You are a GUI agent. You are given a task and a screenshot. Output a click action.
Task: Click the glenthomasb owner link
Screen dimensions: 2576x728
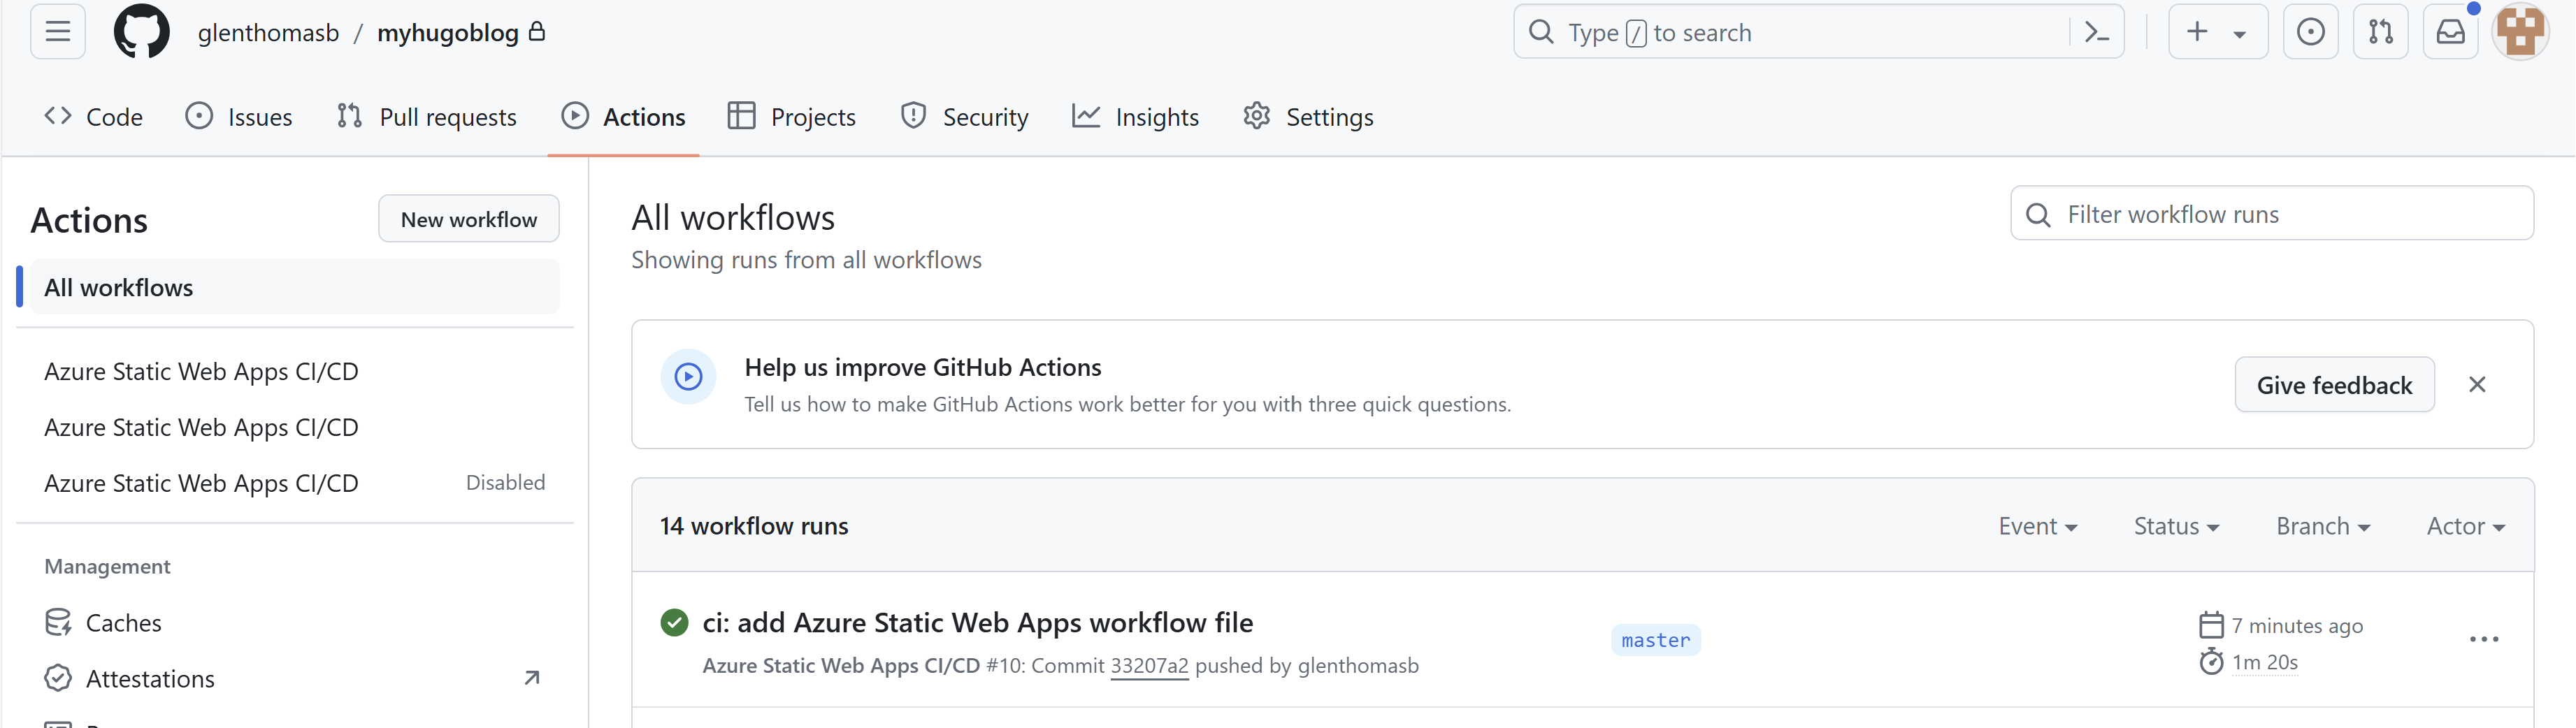268,33
